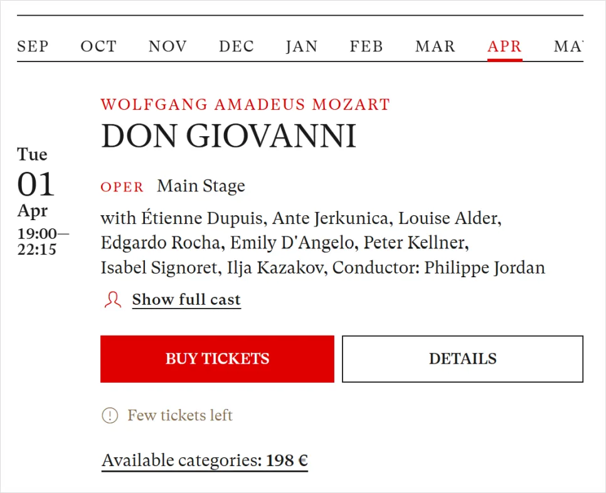This screenshot has height=493, width=606.
Task: Click the red OPER genre label
Action: pyautogui.click(x=122, y=187)
